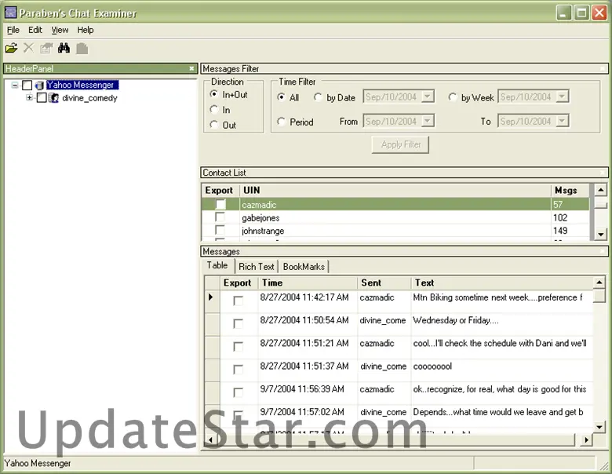This screenshot has width=612, height=474.
Task: Select the In+Out direction radio button
Action: (214, 94)
